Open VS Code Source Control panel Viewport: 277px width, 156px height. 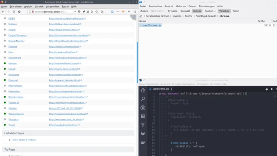[x=143, y=125]
